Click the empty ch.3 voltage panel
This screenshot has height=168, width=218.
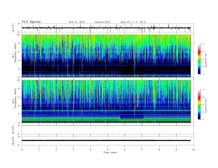[108, 130]
